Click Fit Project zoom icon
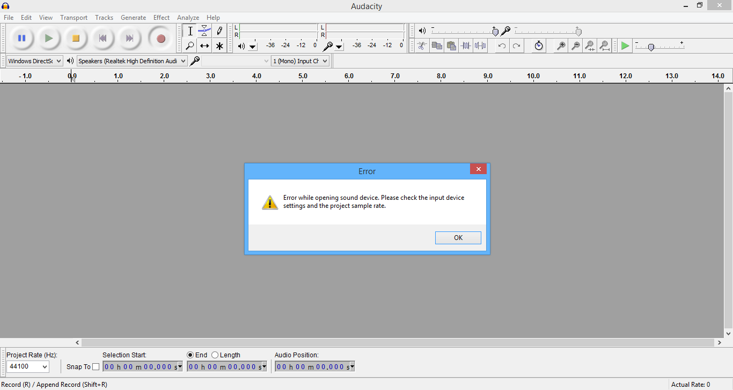Image resolution: width=733 pixels, height=390 pixels. pos(604,46)
